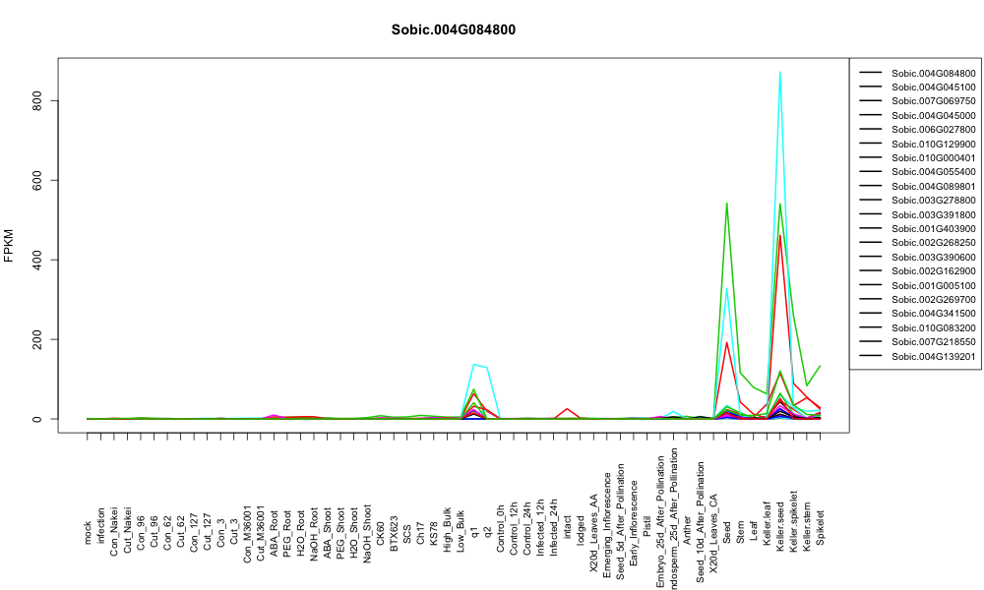Click the FPKM y-axis label
Screen dimensions: 984x590
[9, 245]
